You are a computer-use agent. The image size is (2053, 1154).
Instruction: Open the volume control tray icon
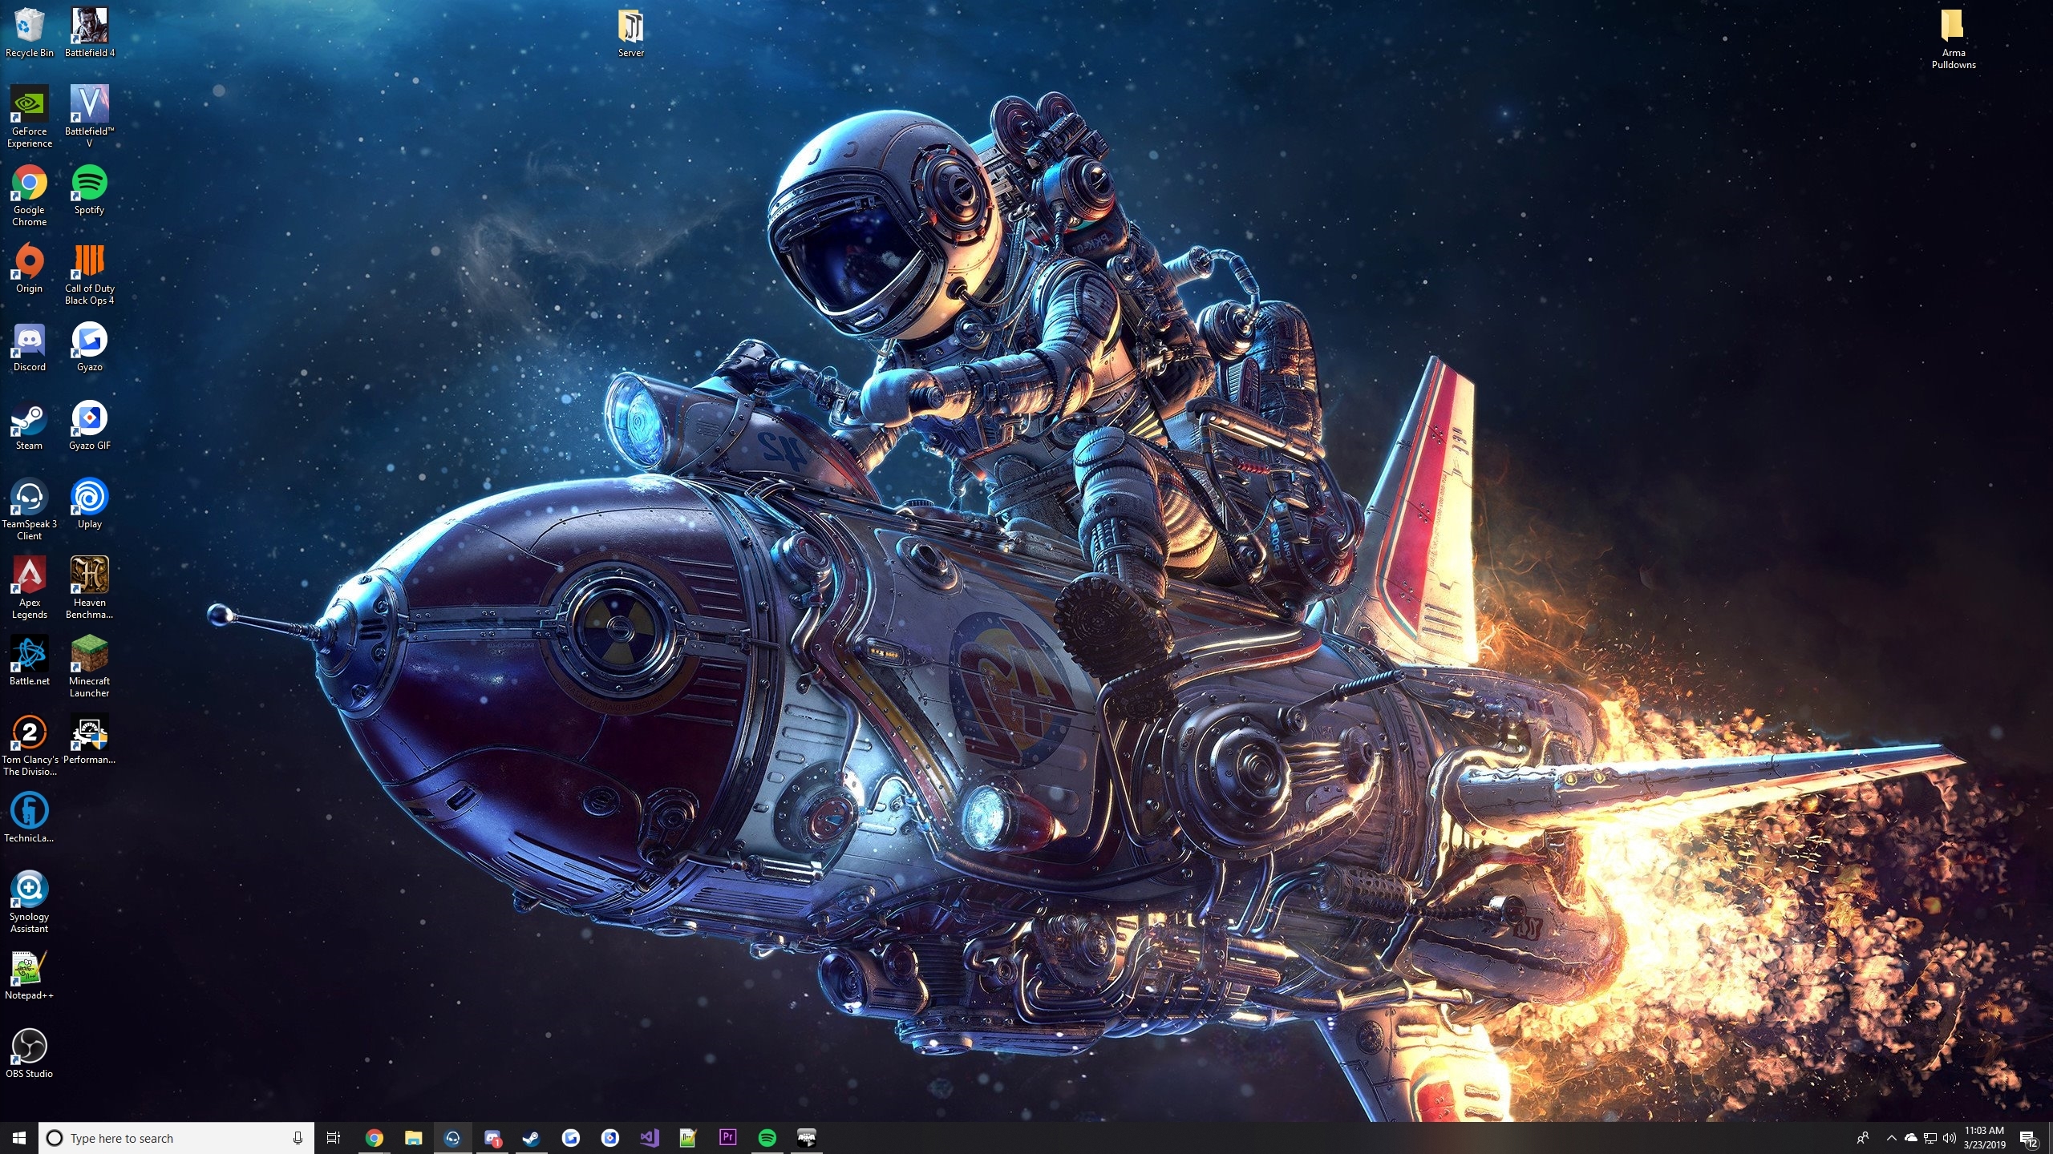point(1950,1138)
